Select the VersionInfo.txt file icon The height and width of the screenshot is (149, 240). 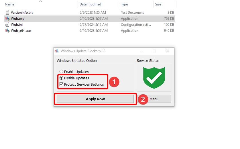tap(7, 12)
